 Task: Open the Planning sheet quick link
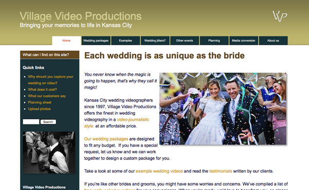(x=40, y=102)
